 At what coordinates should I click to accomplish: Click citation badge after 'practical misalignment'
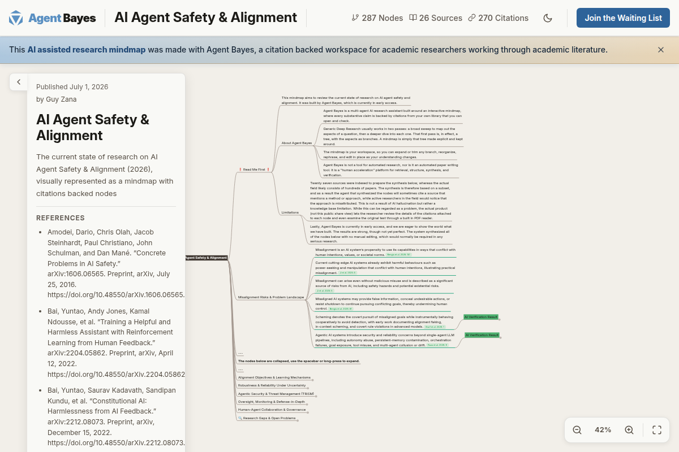347,273
